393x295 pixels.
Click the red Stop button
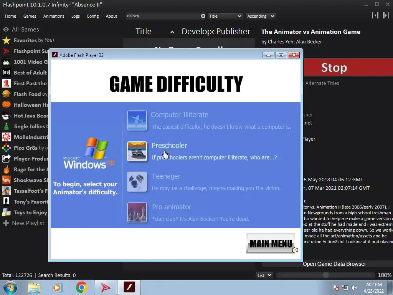click(348, 68)
